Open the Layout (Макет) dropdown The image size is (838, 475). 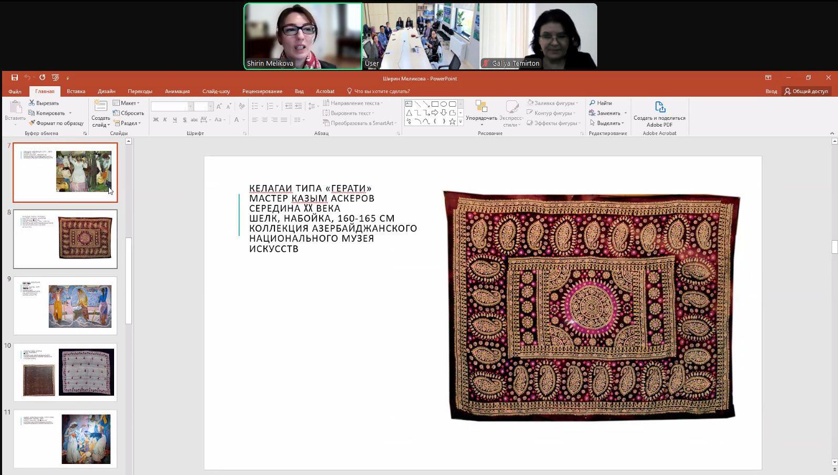tap(127, 103)
